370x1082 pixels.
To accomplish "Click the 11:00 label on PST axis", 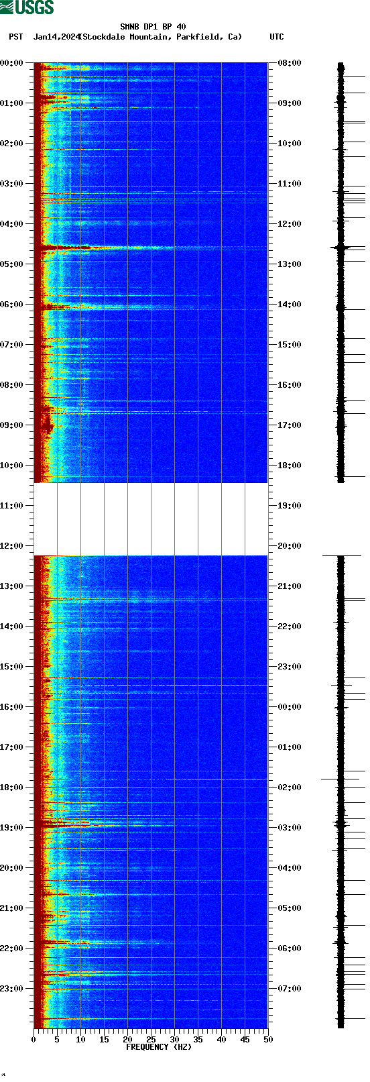I will pyautogui.click(x=12, y=506).
